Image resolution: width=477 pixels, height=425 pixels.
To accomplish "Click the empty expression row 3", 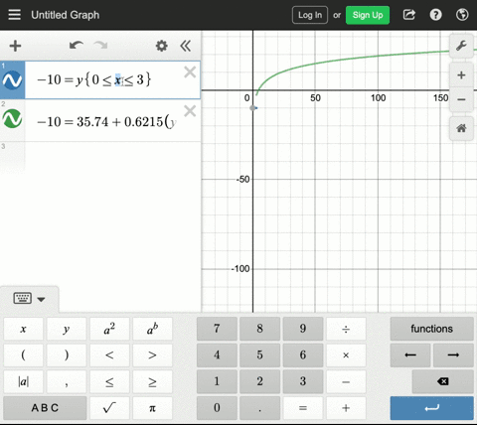I will (112, 158).
